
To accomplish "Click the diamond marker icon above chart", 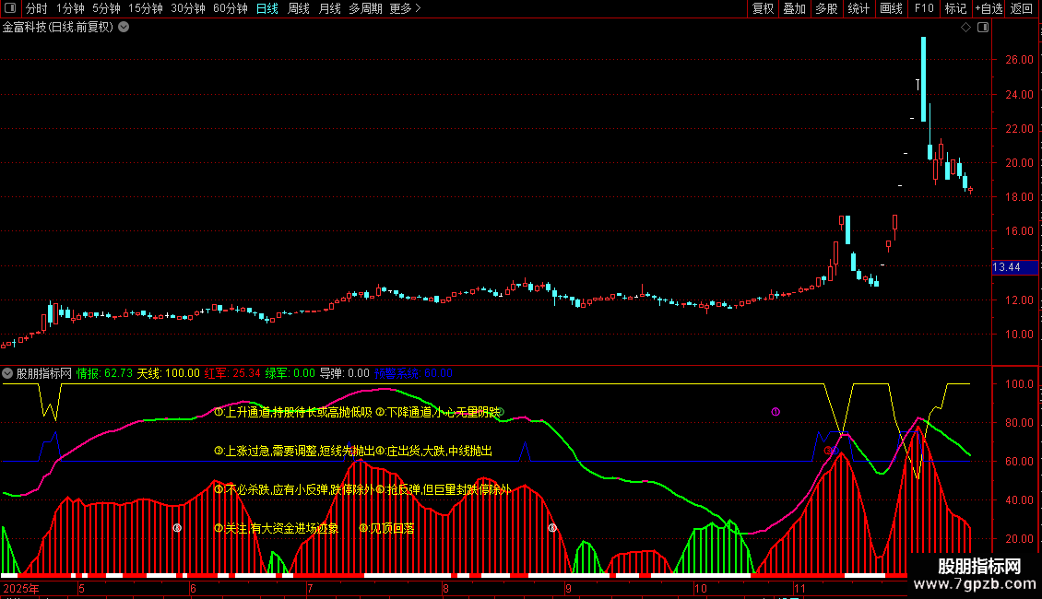I will pos(965,28).
